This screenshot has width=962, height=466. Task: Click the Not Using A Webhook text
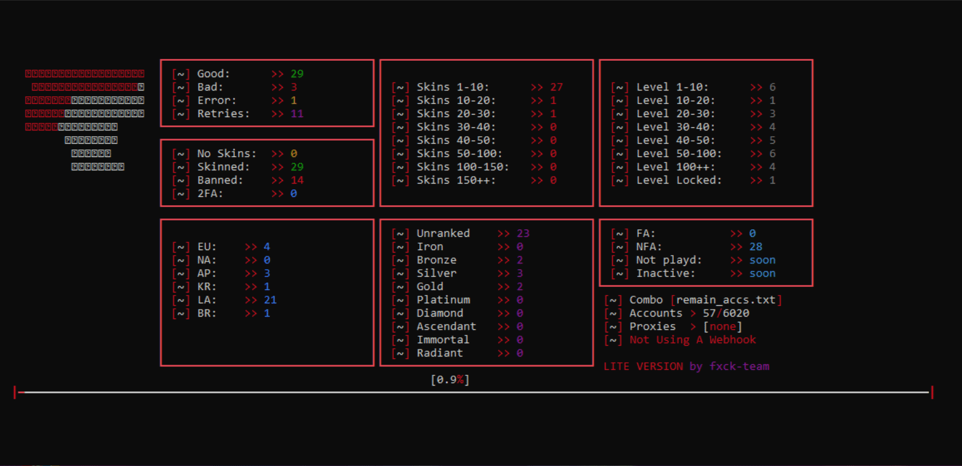[693, 340]
